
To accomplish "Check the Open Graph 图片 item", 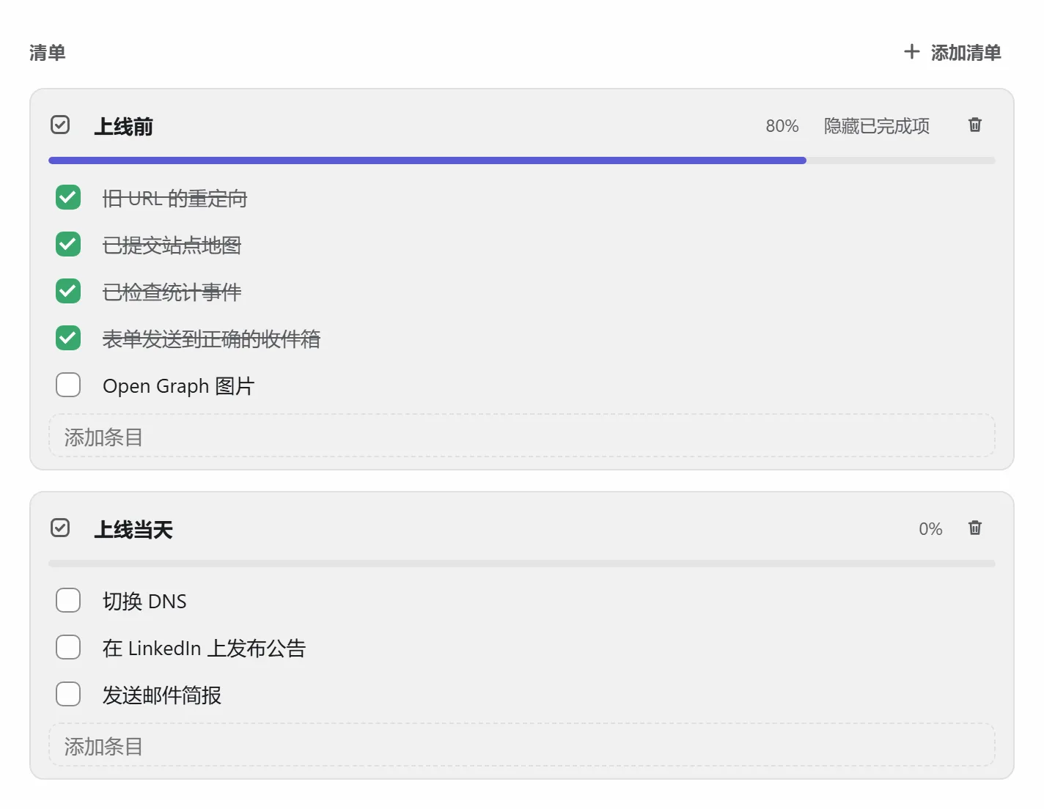I will (x=68, y=385).
